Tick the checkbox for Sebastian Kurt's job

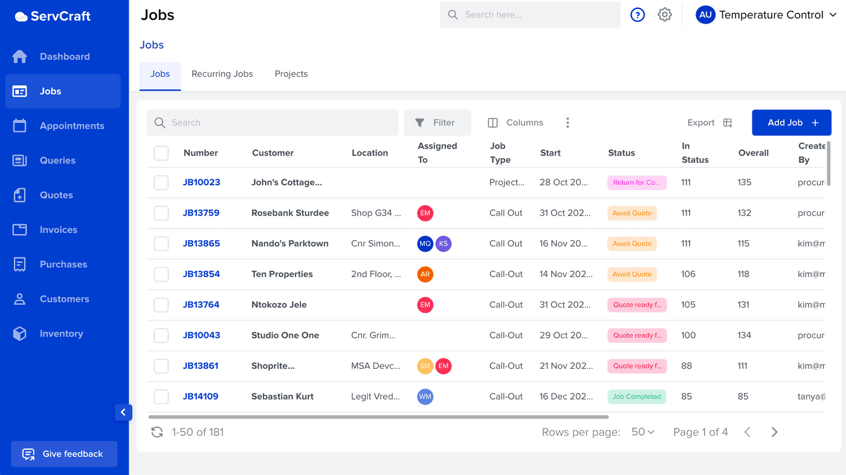[x=161, y=397]
